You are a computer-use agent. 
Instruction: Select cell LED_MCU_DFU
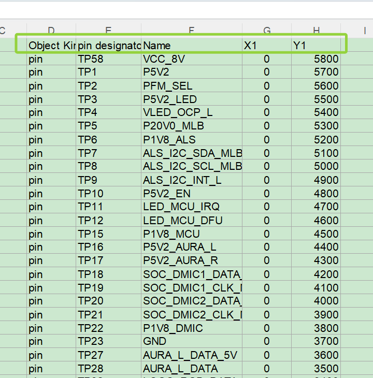[192, 220]
